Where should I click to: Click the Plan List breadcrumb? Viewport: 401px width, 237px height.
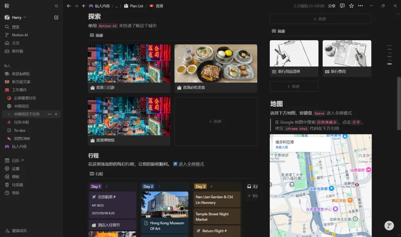point(134,6)
